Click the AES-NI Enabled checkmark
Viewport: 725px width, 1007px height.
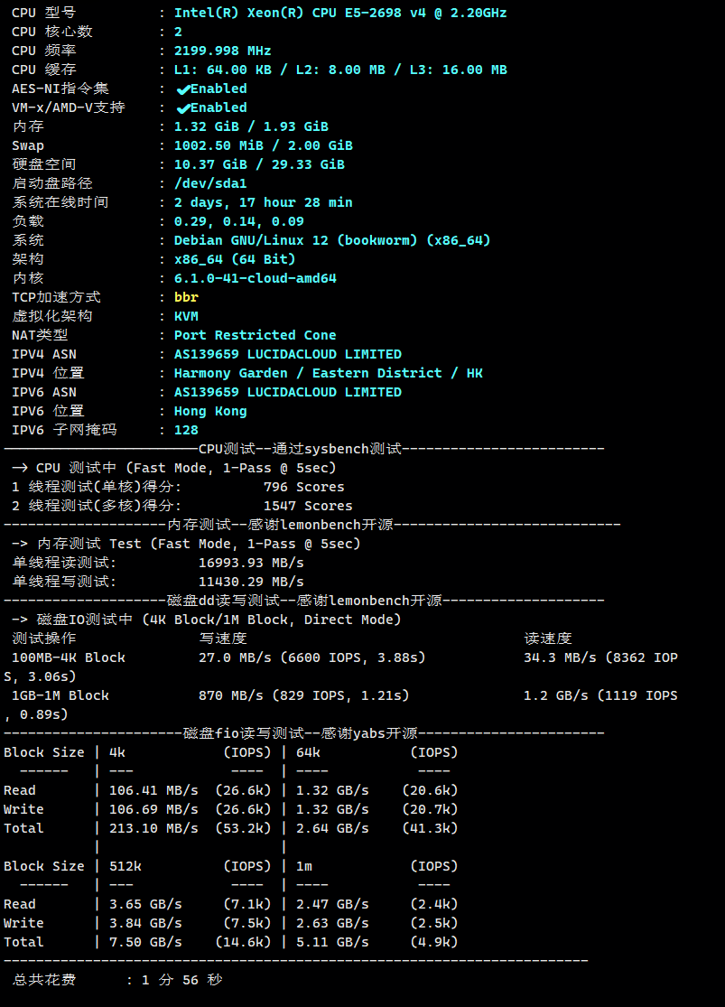pos(183,89)
